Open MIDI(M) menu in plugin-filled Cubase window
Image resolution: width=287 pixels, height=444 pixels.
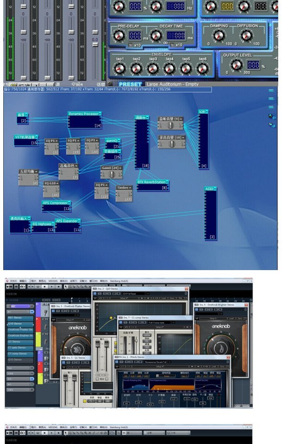click(53, 281)
